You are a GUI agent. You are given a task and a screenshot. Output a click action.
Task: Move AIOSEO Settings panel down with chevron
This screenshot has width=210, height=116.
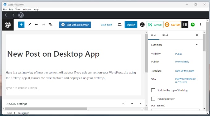(x=132, y=104)
